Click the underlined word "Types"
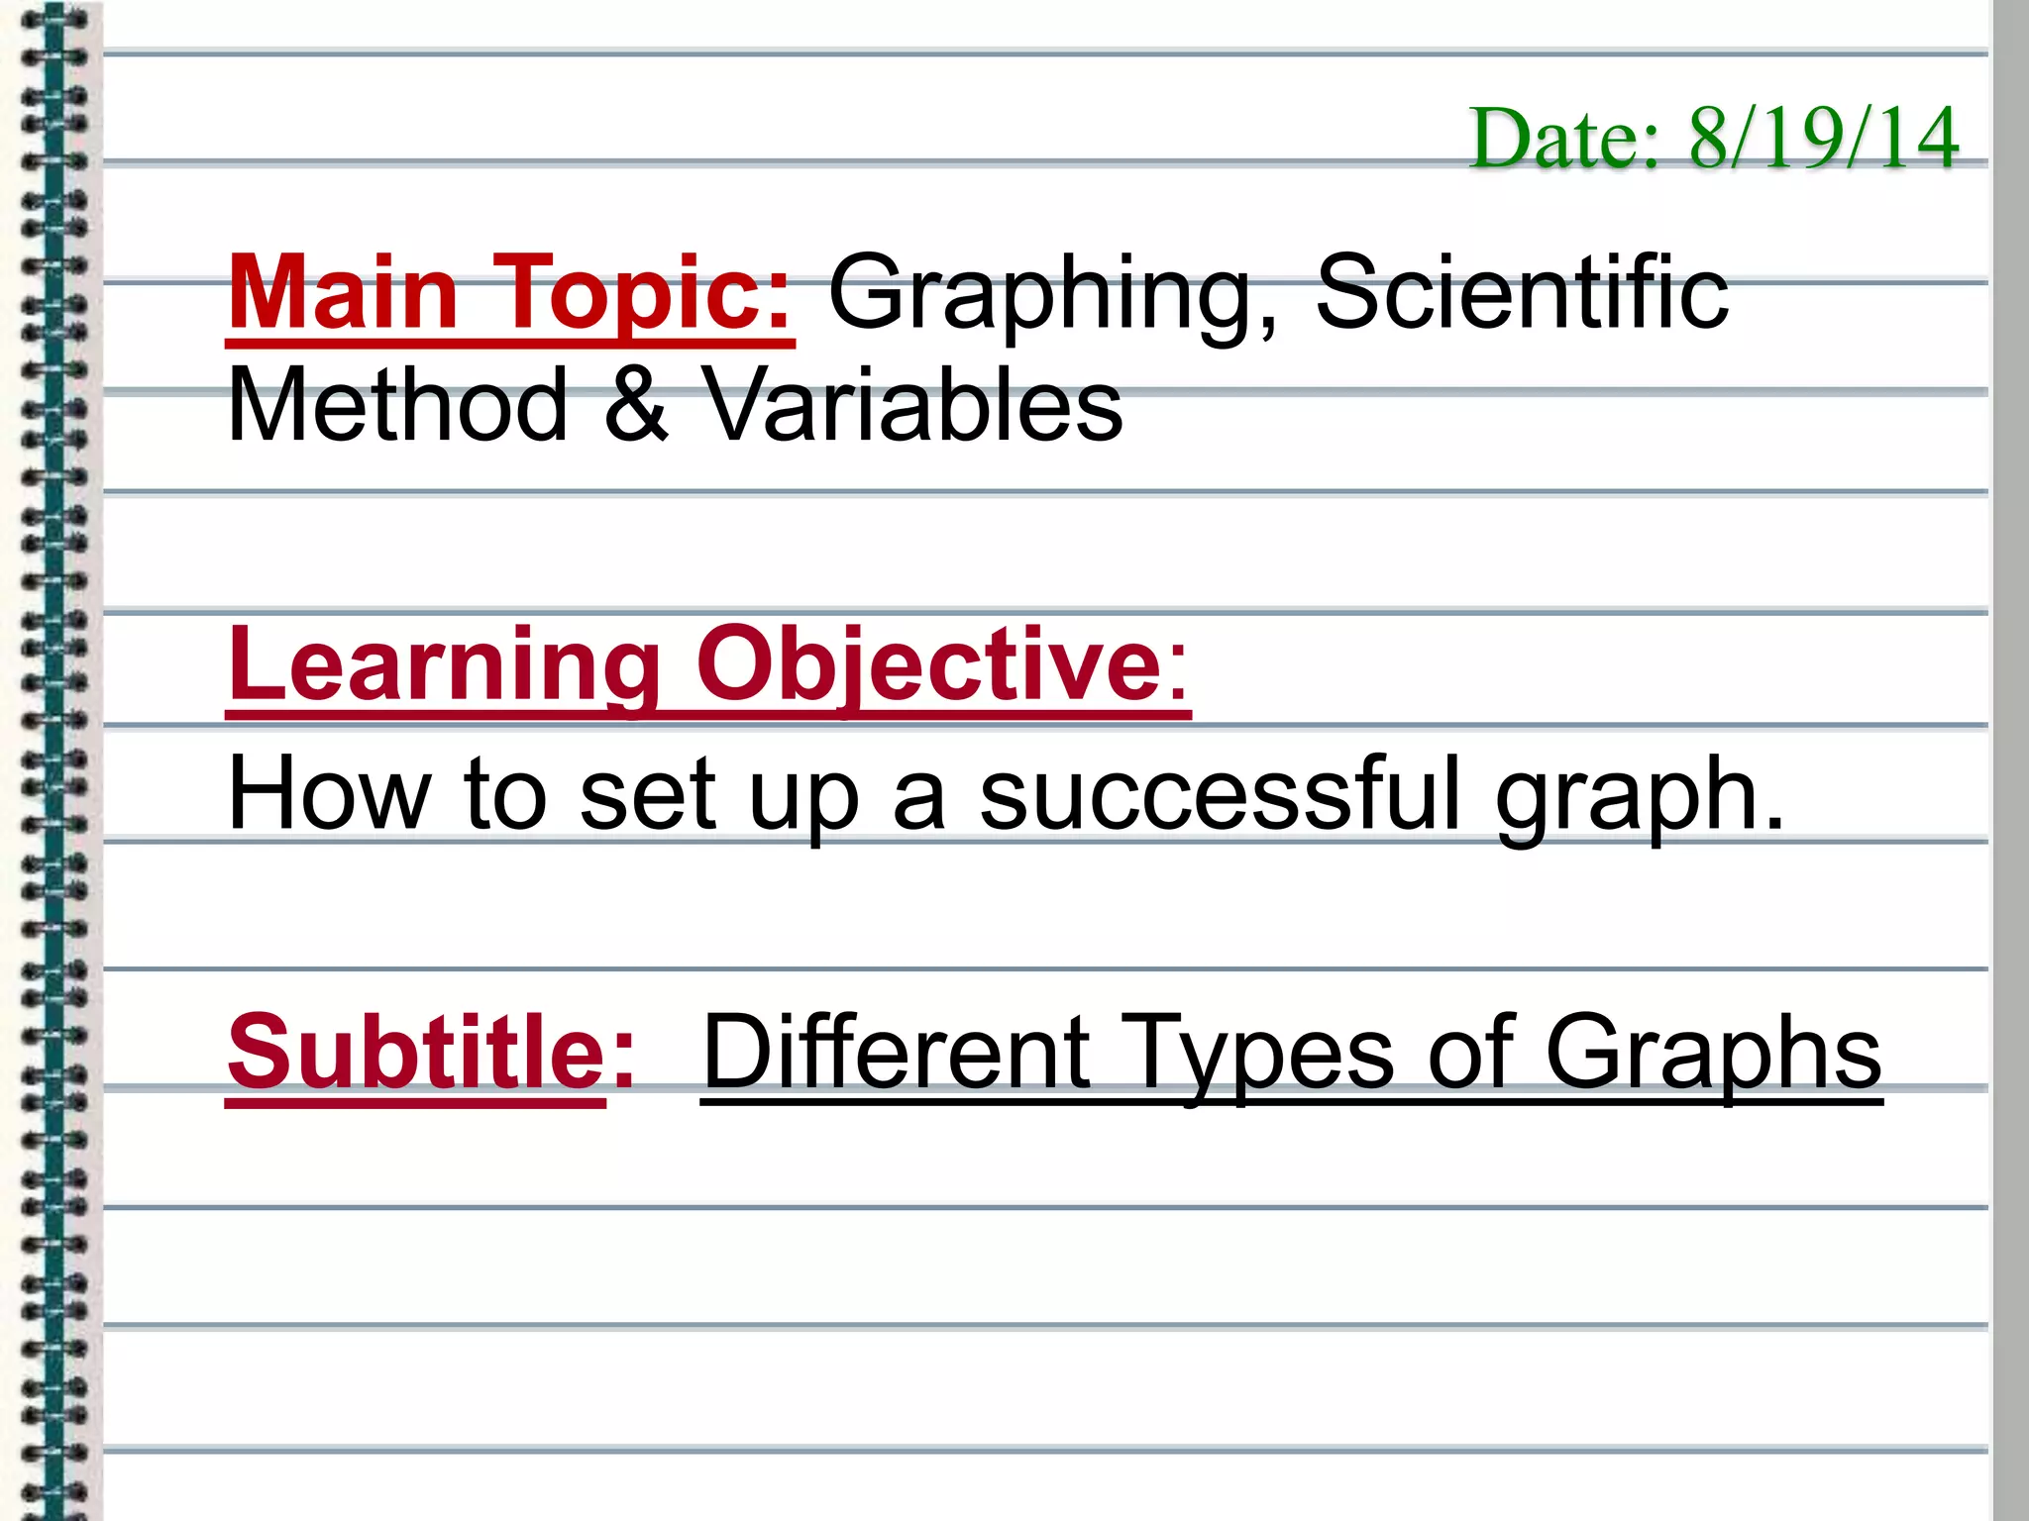2029x1521 pixels. pyautogui.click(x=1260, y=1054)
